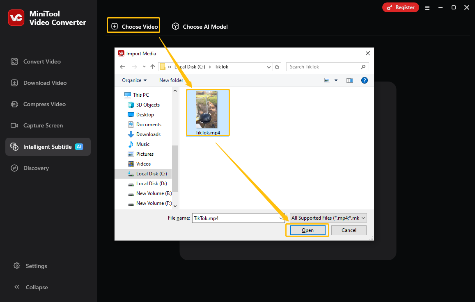Click the change view icon
Screen dimensions: 475x302
327,80
